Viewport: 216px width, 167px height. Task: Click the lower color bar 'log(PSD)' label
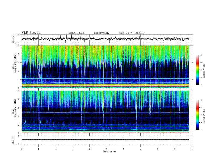click(204, 116)
